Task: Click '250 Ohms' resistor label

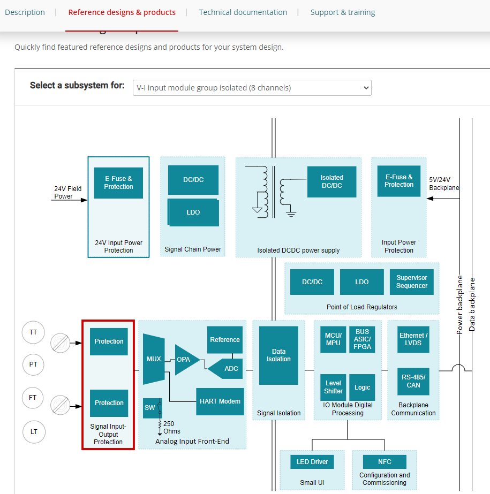Action: pyautogui.click(x=171, y=428)
